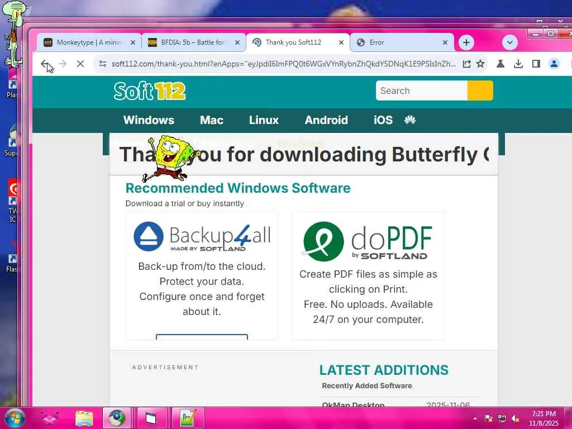The image size is (572, 429).
Task: Click the browser globe taskbar icon
Action: (117, 418)
